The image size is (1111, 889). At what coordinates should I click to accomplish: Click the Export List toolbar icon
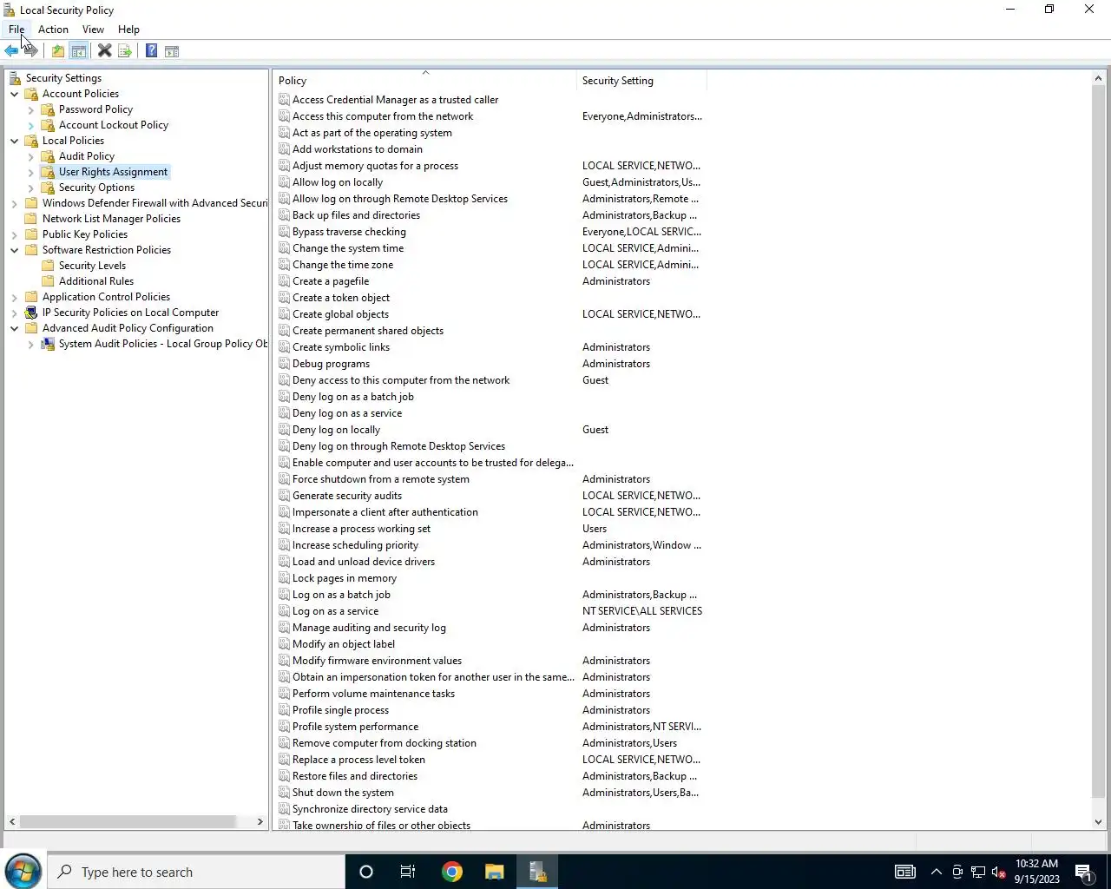click(x=125, y=51)
